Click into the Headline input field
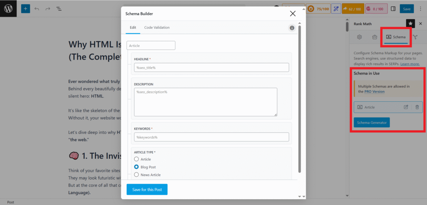 tap(211, 67)
